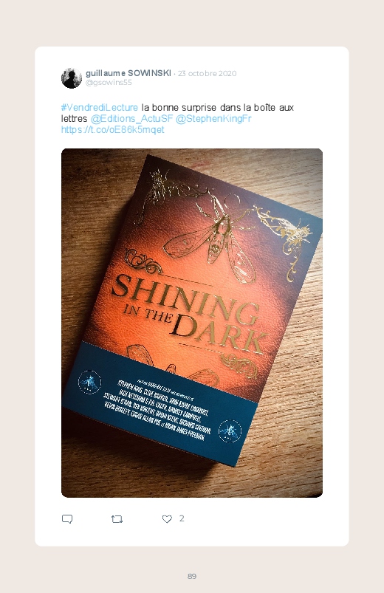Click the like count number 2
Screen dimensions: 384x593
click(x=182, y=518)
